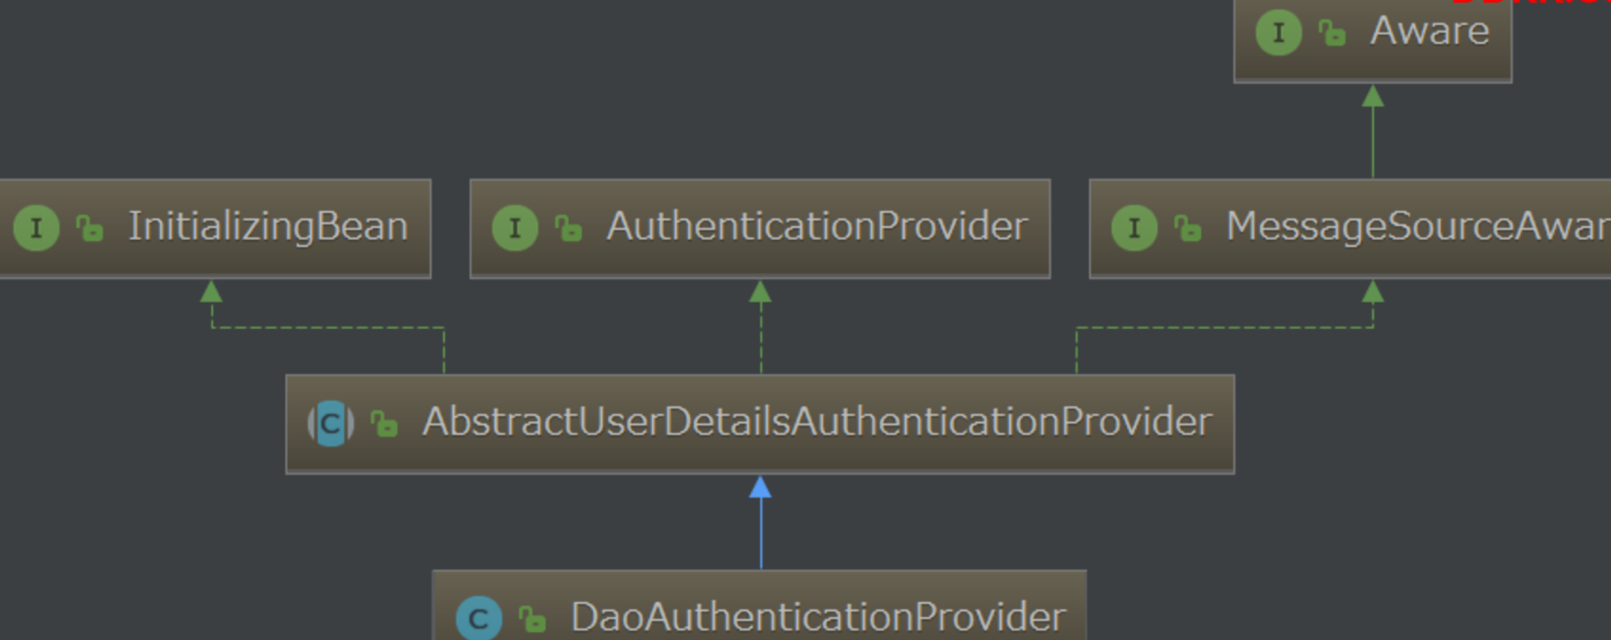
Task: Select the DaoAuthenticationProvider class node
Action: 760,605
